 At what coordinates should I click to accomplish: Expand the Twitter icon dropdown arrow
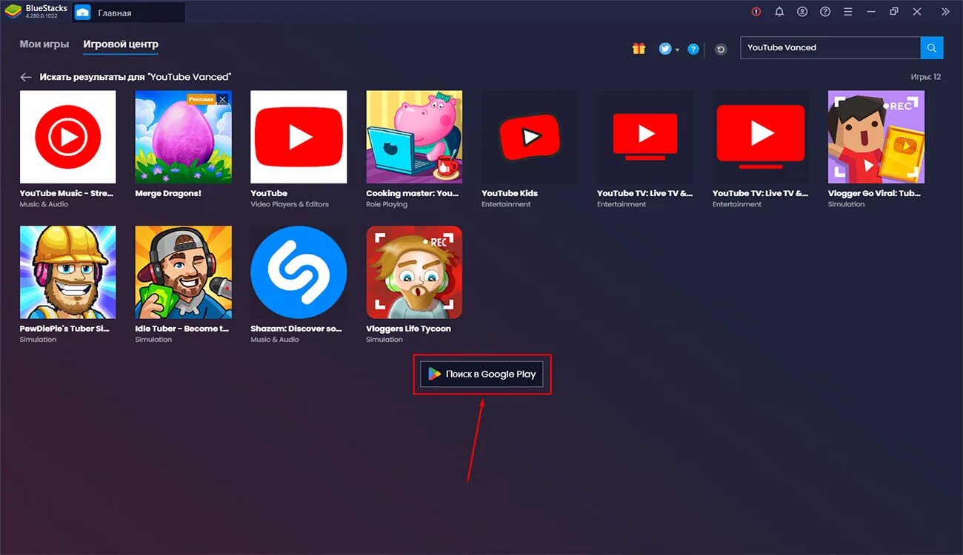677,50
